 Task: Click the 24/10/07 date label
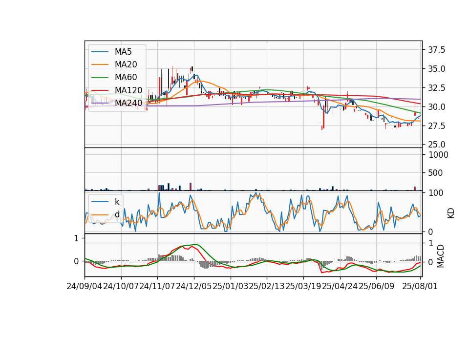[x=121, y=286]
